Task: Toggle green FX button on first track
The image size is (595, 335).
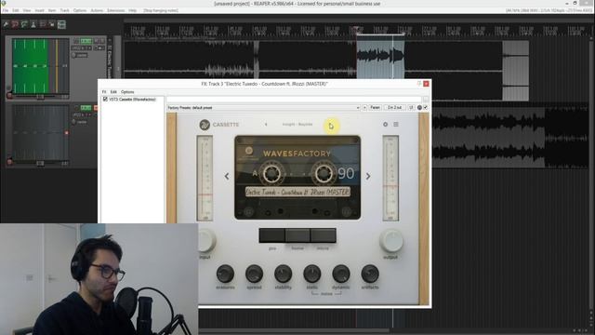Action: click(86, 41)
